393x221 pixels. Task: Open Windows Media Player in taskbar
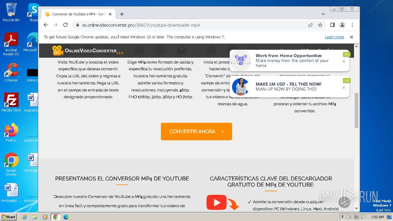tap(45, 217)
